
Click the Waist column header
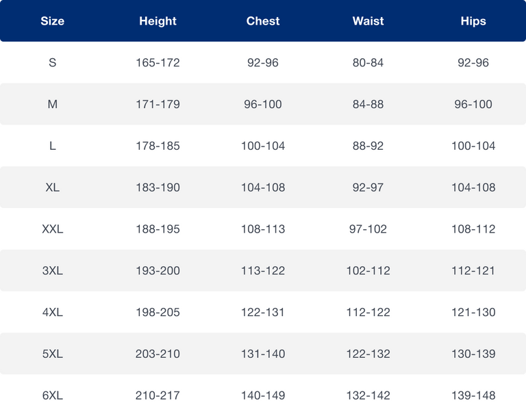[x=368, y=21]
